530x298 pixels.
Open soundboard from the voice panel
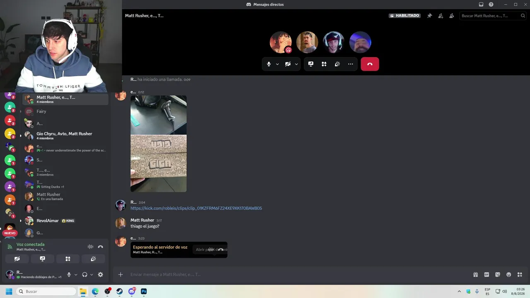pos(93,259)
